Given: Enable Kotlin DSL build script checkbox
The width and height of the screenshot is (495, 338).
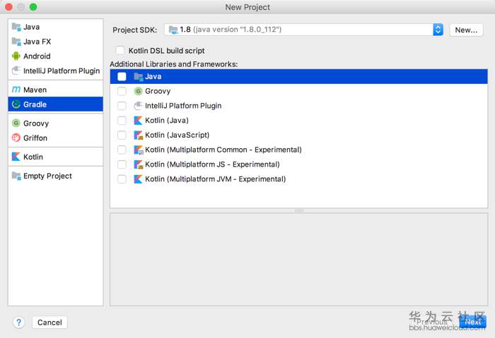Looking at the screenshot, I should (120, 51).
